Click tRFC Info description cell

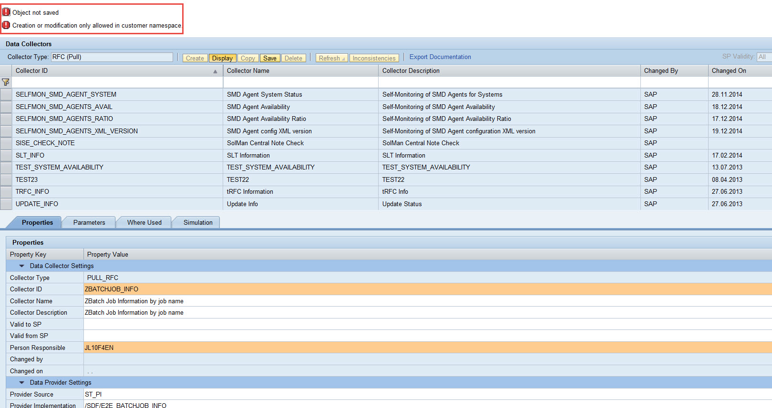(509, 191)
